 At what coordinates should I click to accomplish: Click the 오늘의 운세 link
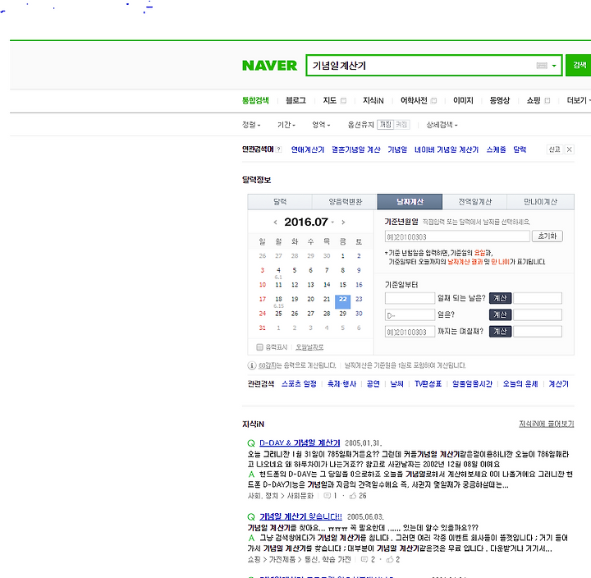pos(520,383)
